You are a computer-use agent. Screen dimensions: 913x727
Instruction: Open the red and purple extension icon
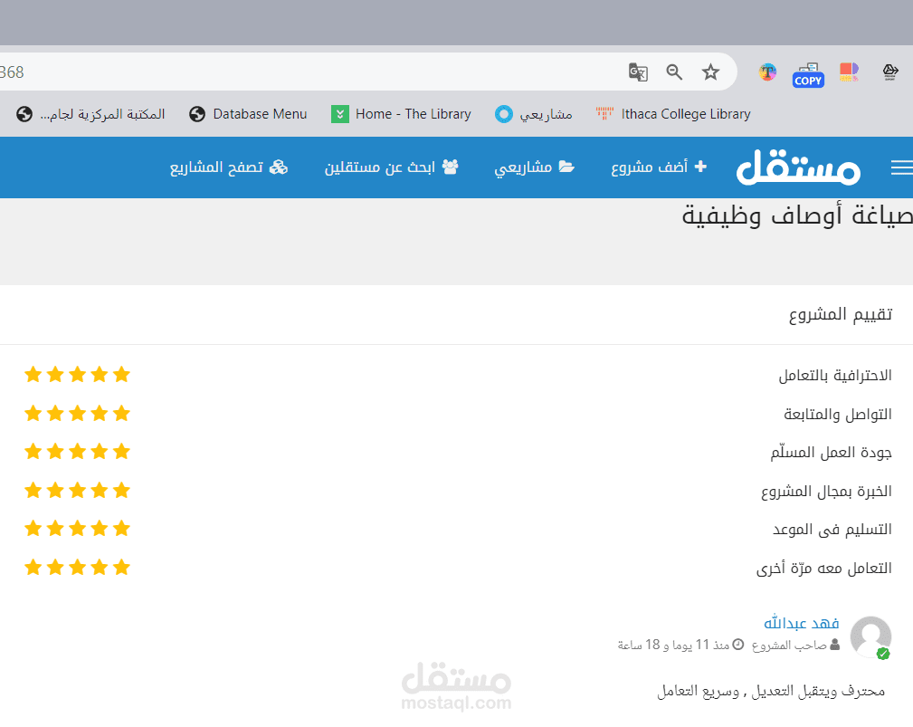click(849, 72)
